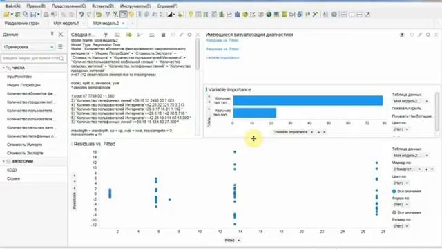Insert a map chart globe icon

coord(269,14)
